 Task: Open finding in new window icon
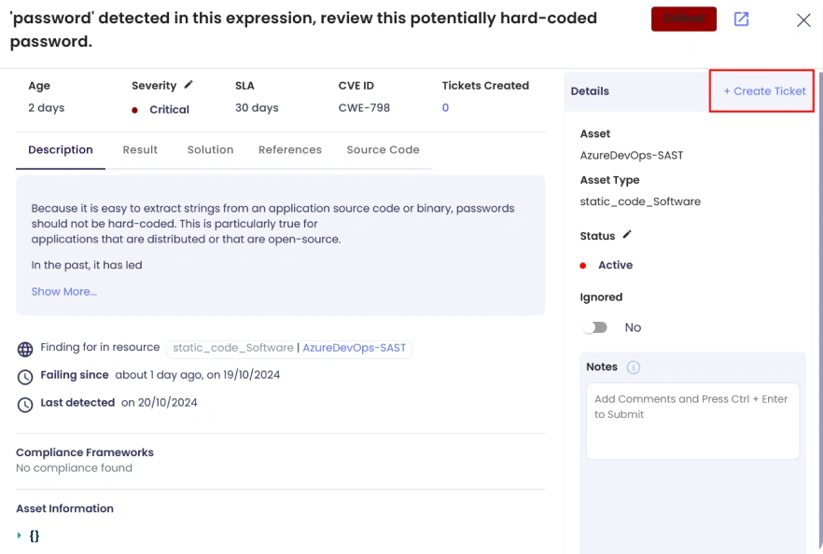pos(742,20)
